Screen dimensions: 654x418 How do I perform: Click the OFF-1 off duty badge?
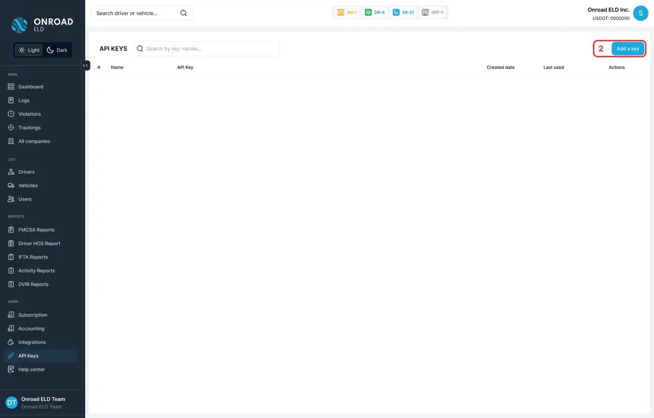tap(433, 12)
